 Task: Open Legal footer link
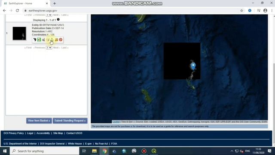[30, 133]
